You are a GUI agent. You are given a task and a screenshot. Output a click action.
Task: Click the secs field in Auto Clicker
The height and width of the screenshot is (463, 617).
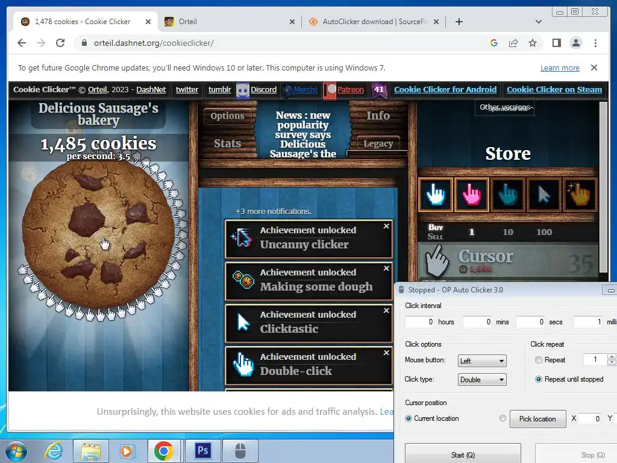point(530,322)
